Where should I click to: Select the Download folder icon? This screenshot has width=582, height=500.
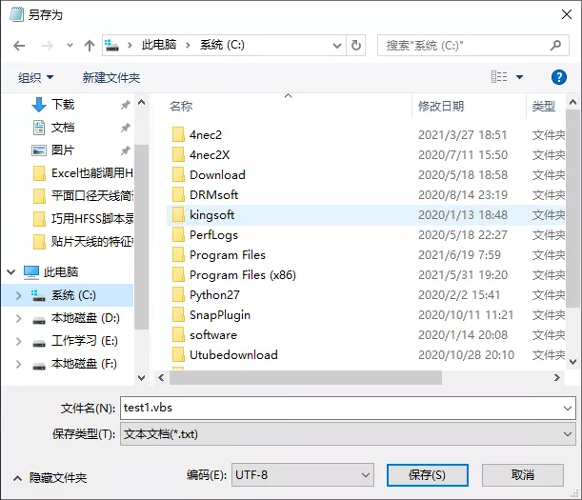(178, 174)
